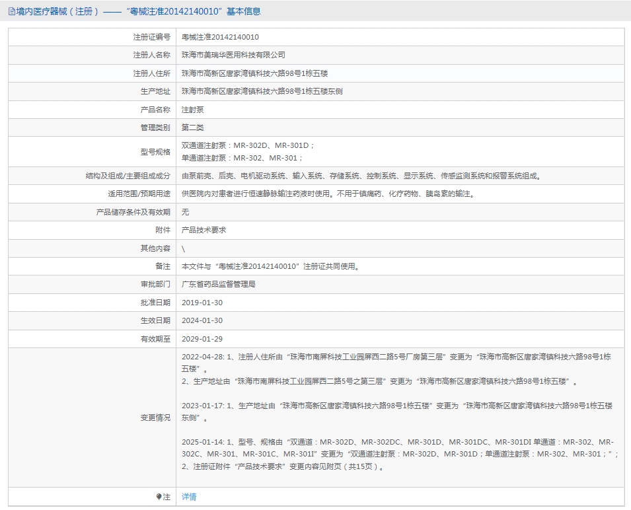The height and width of the screenshot is (510, 631).
Task: Select approval date 2019-01-30
Action: pyautogui.click(x=202, y=303)
